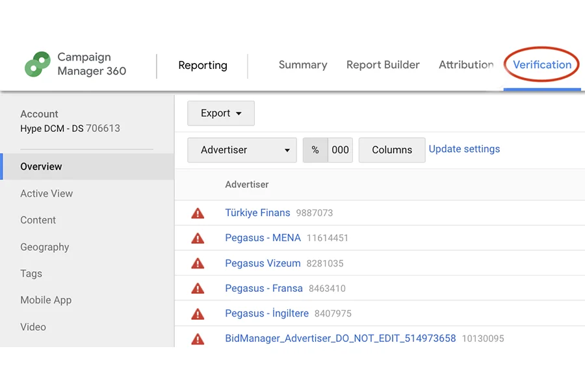The image size is (585, 390).
Task: Open the Reporting section
Action: (x=203, y=65)
